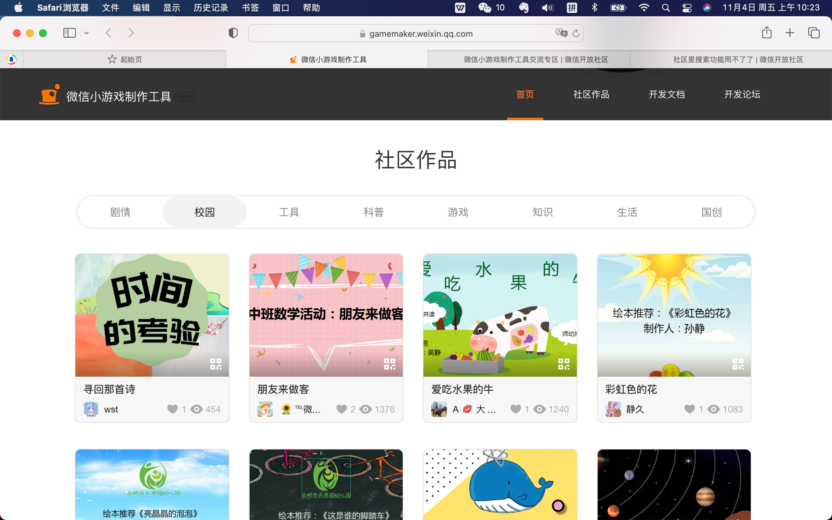Switch to 微信小游戏制作工具交流专区 browser tab
This screenshot has width=832, height=520.
(535, 59)
